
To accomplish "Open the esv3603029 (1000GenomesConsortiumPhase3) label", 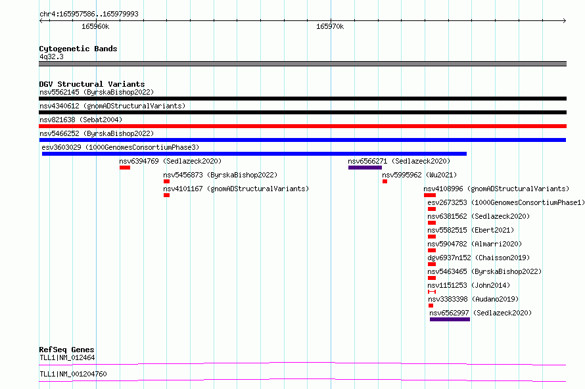I will 120,147.
